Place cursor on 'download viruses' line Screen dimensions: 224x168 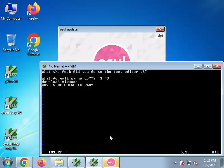point(60,82)
